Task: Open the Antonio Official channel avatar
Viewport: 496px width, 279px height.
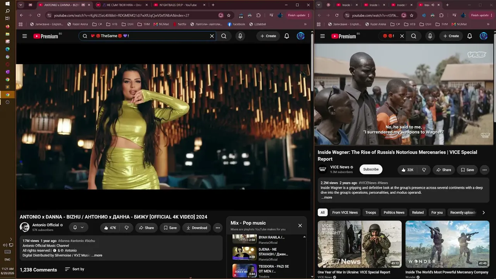Action: pyautogui.click(x=24, y=227)
